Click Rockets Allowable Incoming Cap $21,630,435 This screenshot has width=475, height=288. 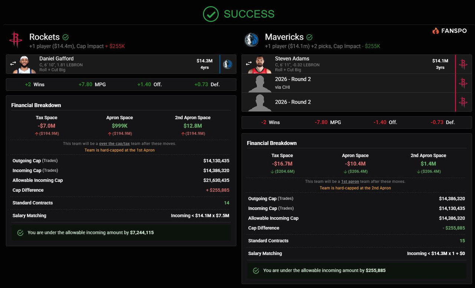(216, 180)
